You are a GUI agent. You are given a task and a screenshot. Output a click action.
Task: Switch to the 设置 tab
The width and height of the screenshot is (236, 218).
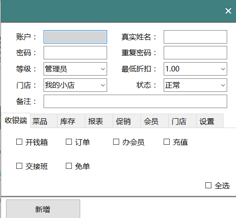(x=210, y=121)
